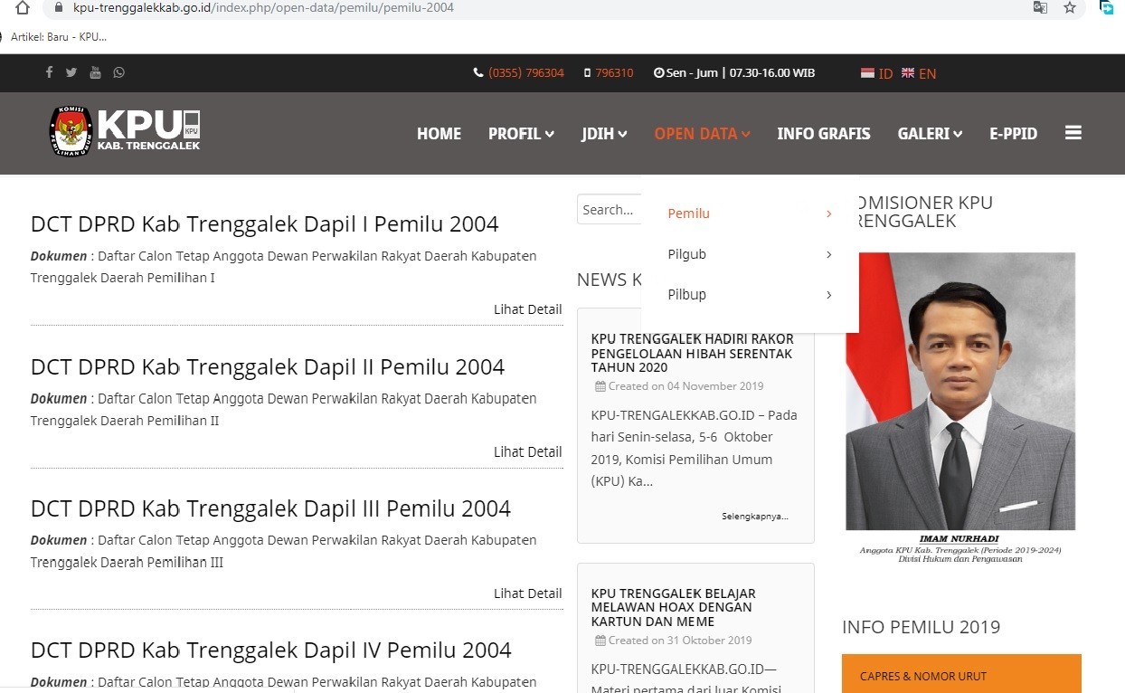
Task: Expand the PROFIL dropdown menu
Action: [x=521, y=134]
